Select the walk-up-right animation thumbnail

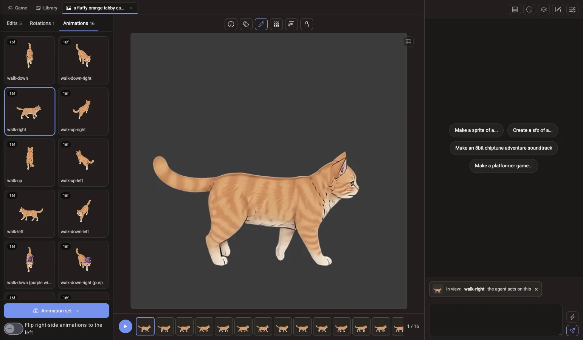tap(83, 111)
